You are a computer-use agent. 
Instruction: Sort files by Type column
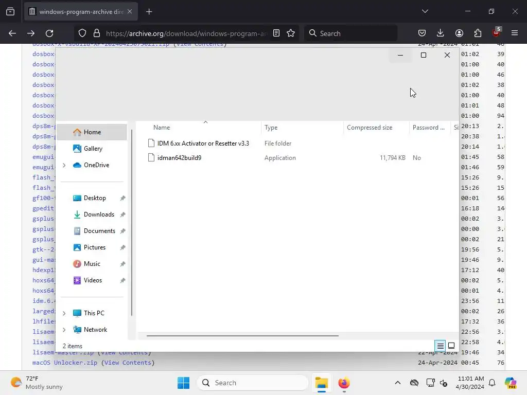[303, 128]
